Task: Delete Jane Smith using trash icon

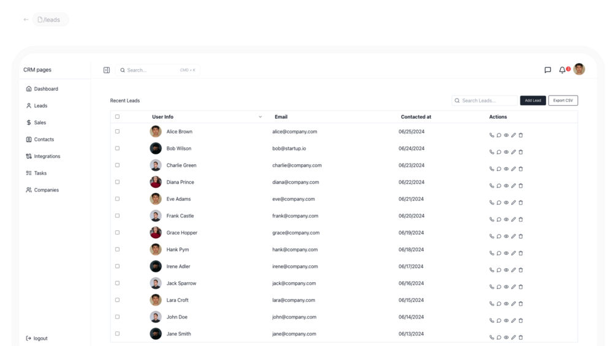Action: [x=521, y=337]
